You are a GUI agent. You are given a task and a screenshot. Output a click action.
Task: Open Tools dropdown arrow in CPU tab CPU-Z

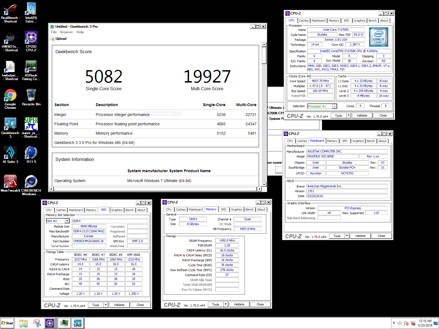pyautogui.click(x=348, y=115)
